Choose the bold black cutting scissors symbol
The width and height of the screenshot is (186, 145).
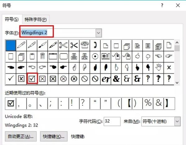[74, 46]
